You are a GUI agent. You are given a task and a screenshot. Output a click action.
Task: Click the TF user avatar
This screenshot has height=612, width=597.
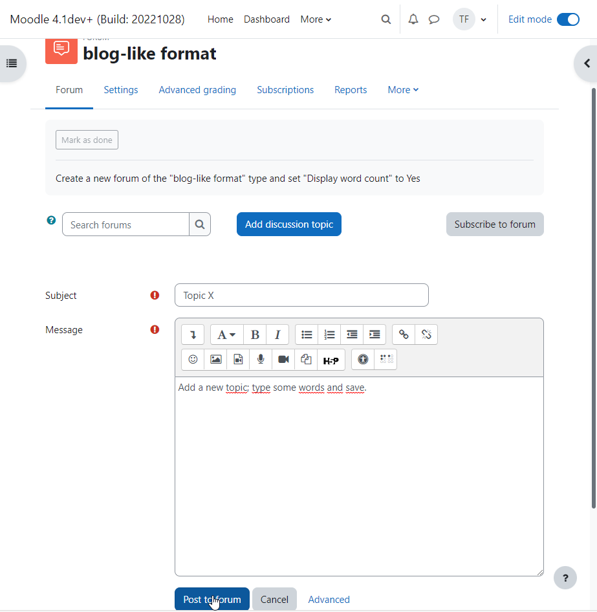464,19
